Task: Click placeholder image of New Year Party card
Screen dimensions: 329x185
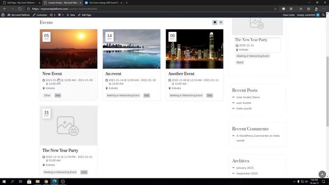Action: pyautogui.click(x=68, y=125)
